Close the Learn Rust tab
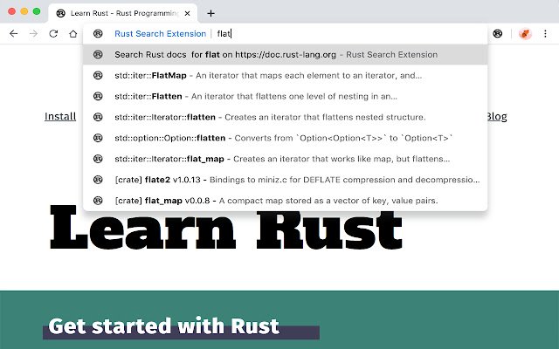The height and width of the screenshot is (349, 559). (x=187, y=13)
